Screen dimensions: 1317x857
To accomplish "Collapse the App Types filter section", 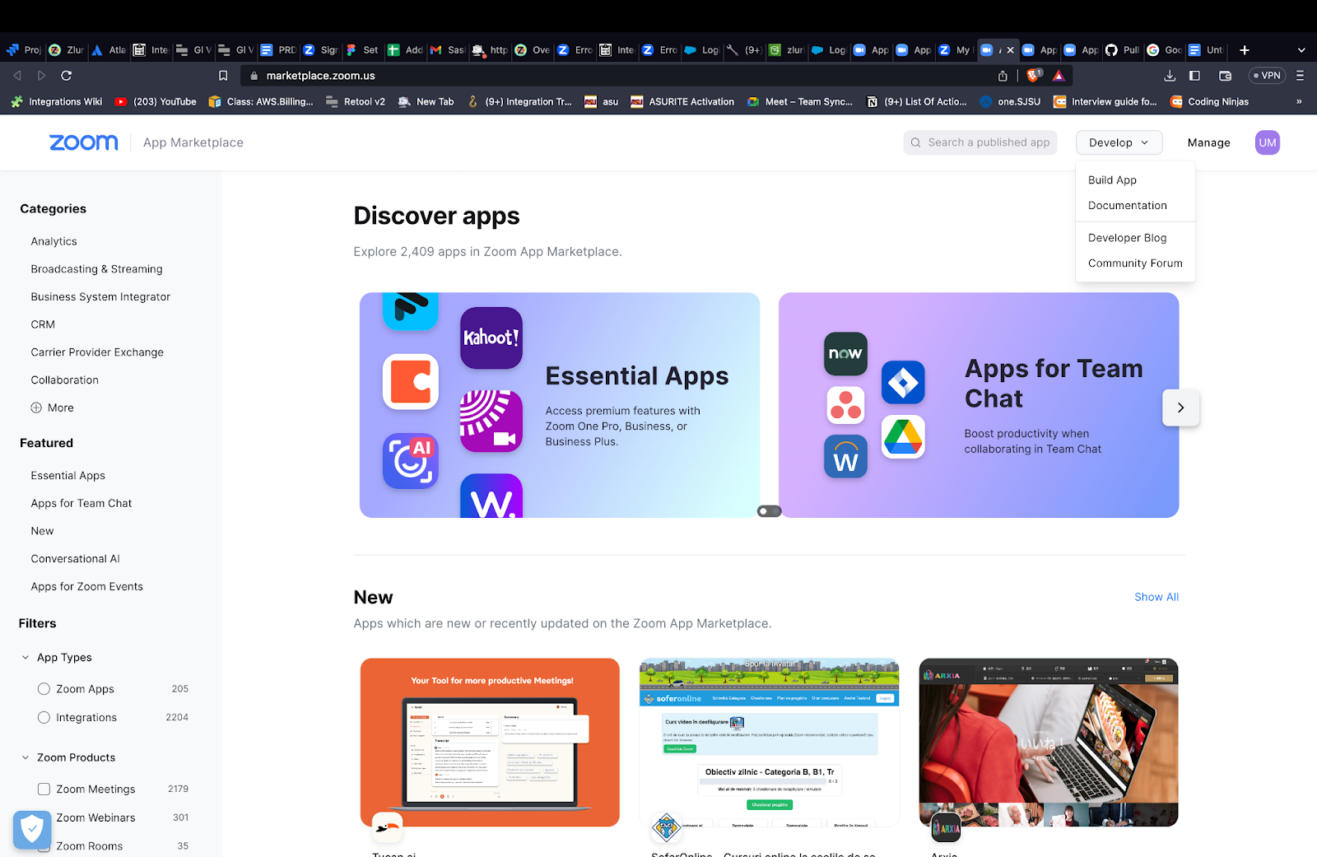I will [x=26, y=658].
